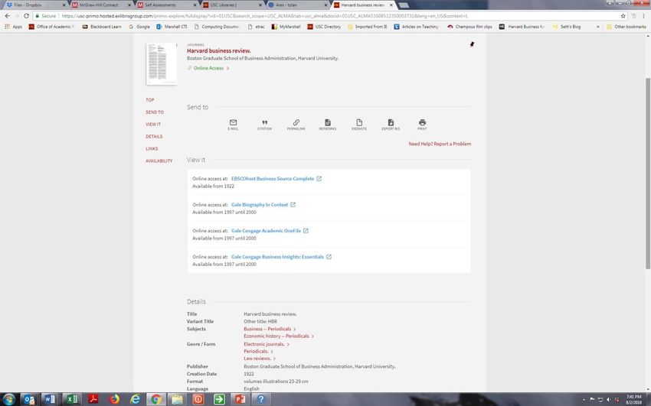This screenshot has height=406, width=651.
Task: Show more bookmarks overflow chevron
Action: pos(598,27)
